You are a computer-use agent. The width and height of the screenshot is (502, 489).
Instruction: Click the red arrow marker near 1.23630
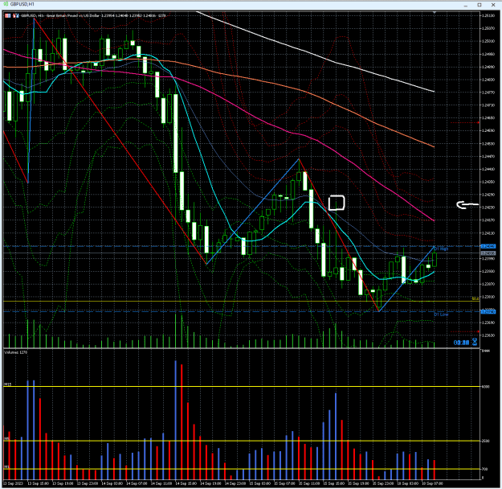[479, 331]
